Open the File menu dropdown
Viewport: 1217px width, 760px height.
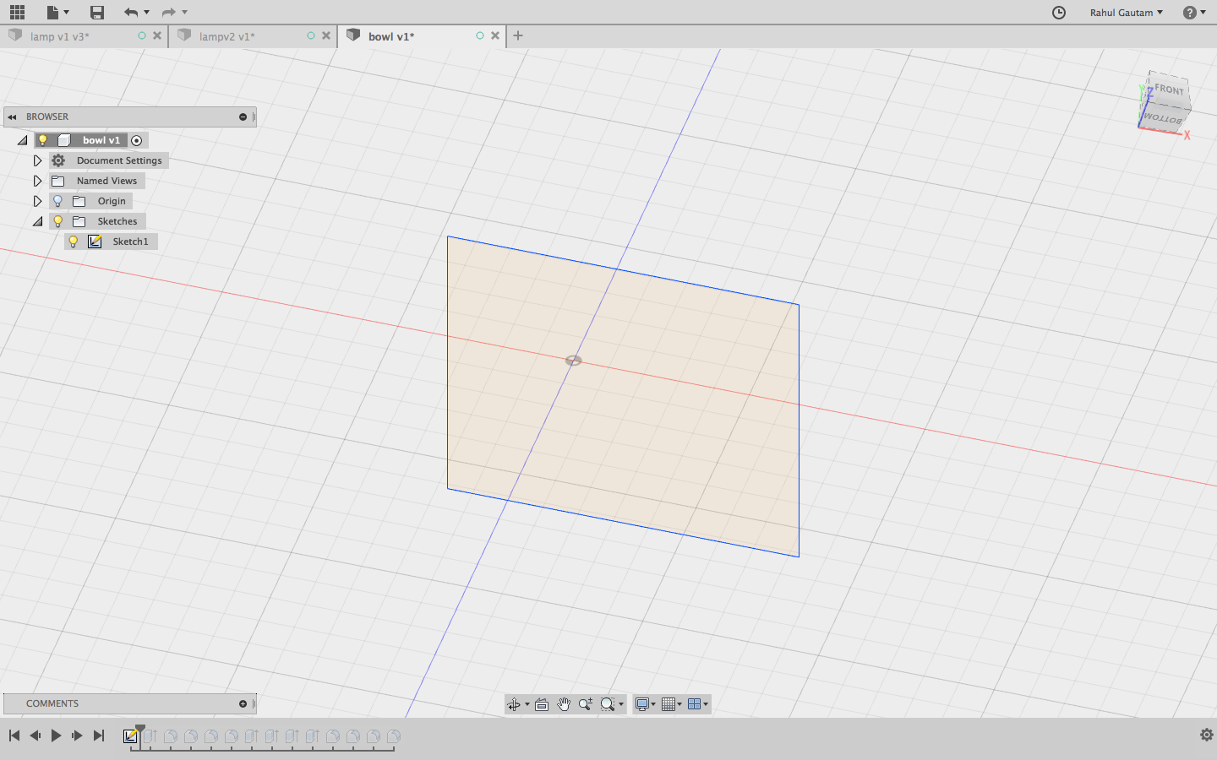click(57, 12)
